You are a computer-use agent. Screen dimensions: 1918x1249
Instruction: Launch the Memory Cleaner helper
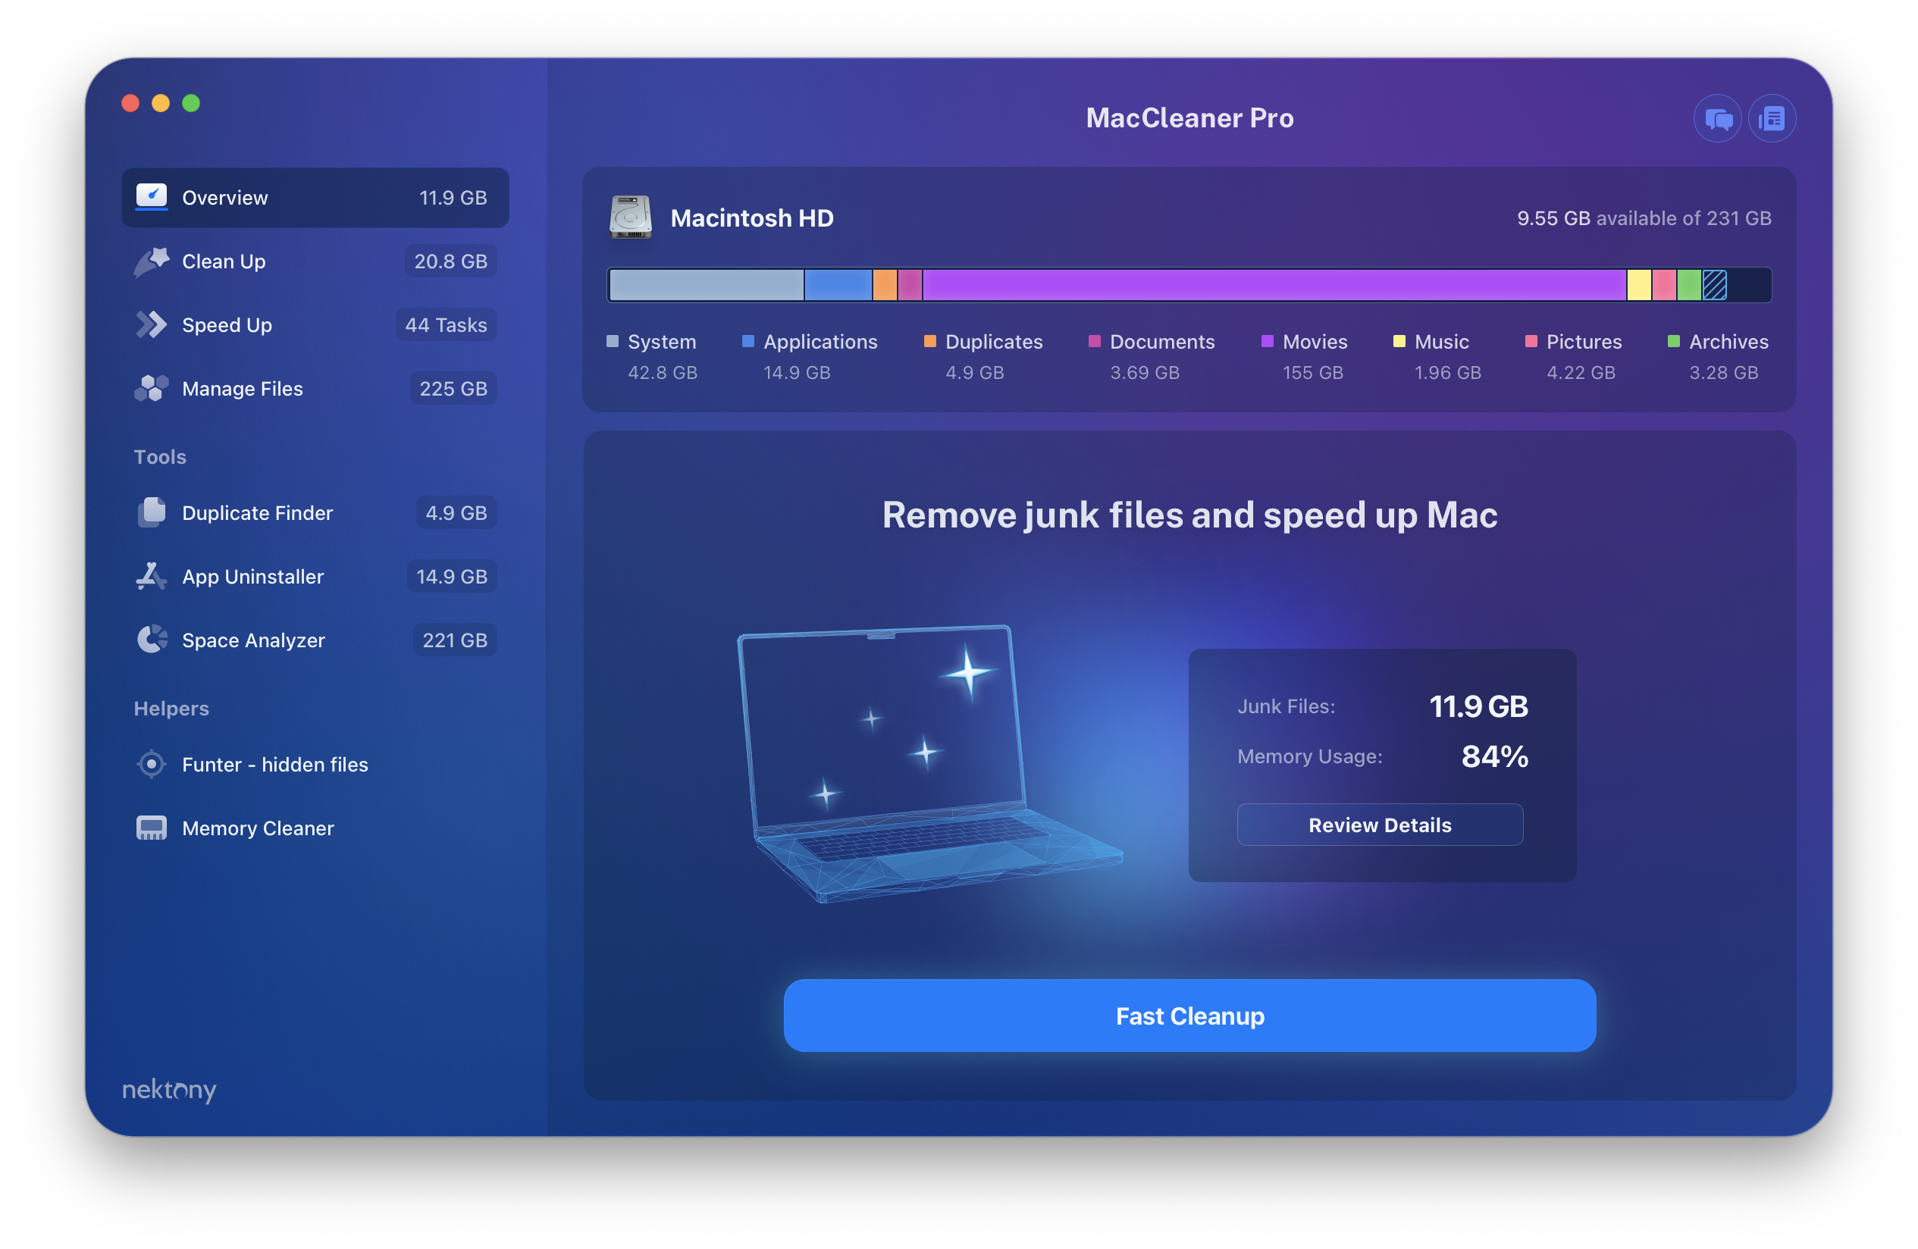(x=258, y=828)
